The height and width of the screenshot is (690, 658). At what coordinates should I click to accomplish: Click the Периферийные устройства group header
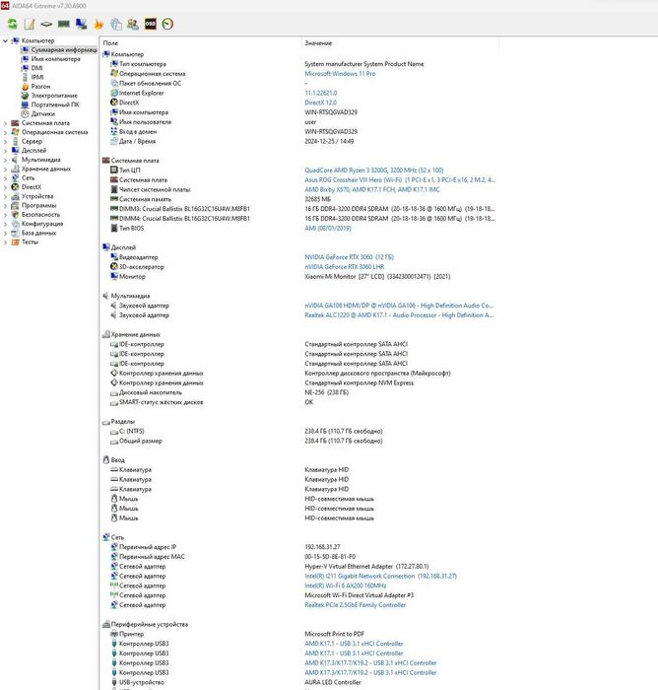[149, 624]
